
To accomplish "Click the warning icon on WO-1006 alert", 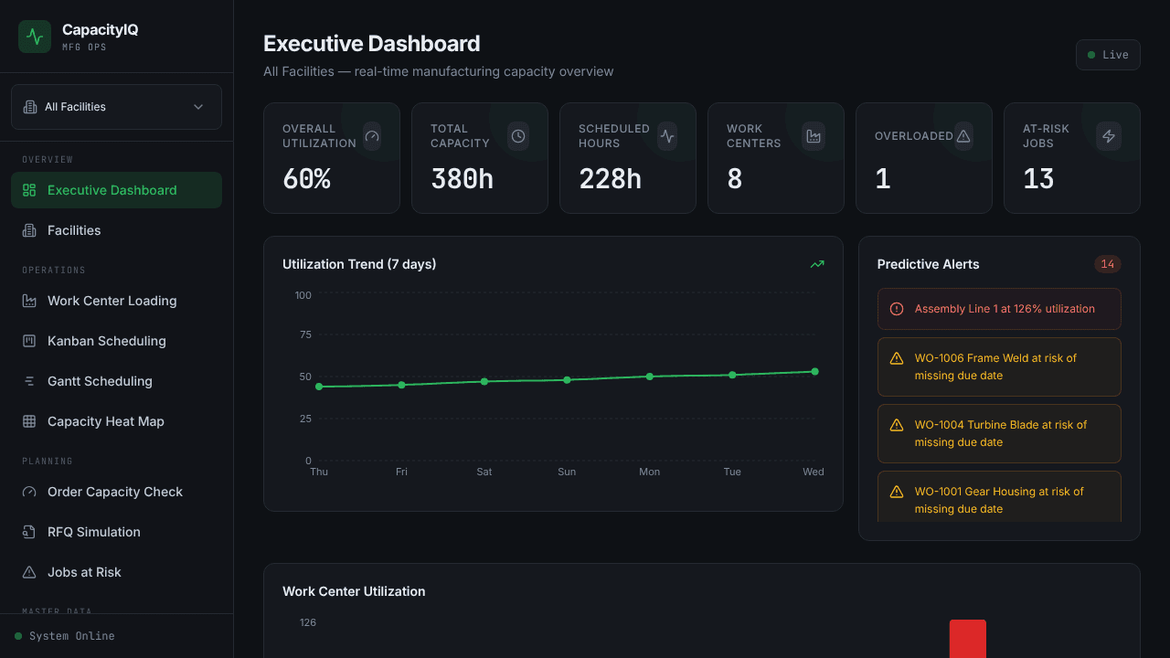I will (x=897, y=358).
